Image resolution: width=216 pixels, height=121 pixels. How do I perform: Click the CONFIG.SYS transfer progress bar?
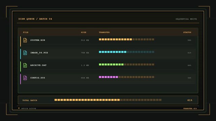click(126, 77)
